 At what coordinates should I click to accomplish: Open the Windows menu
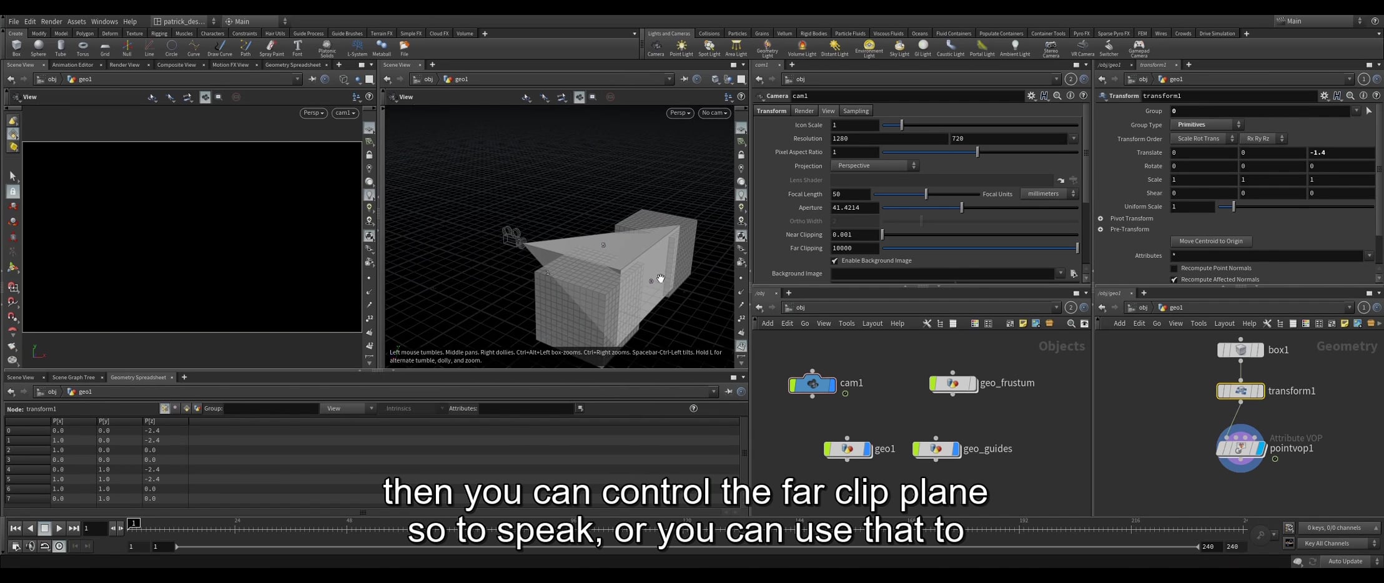(x=104, y=21)
